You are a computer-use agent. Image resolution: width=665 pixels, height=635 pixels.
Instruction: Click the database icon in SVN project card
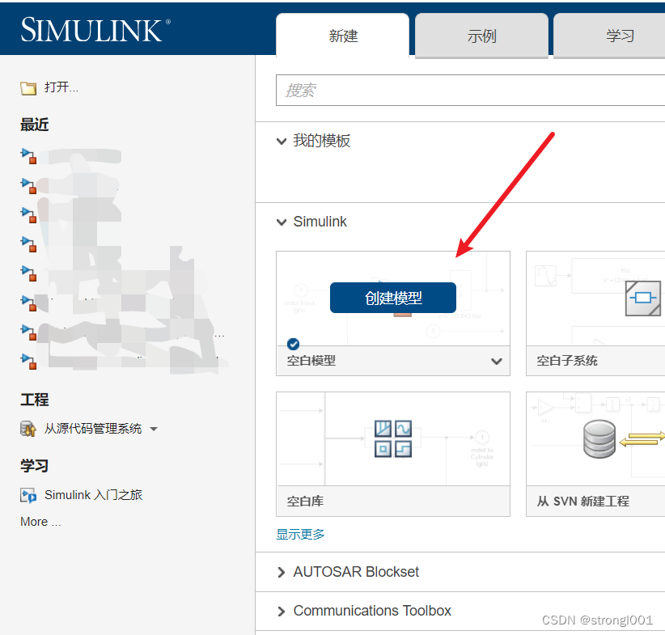[599, 439]
